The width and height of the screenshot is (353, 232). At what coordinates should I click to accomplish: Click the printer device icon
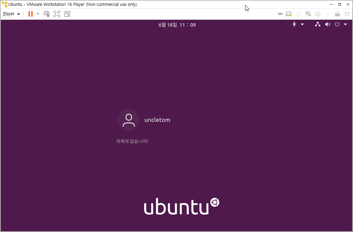click(x=318, y=14)
